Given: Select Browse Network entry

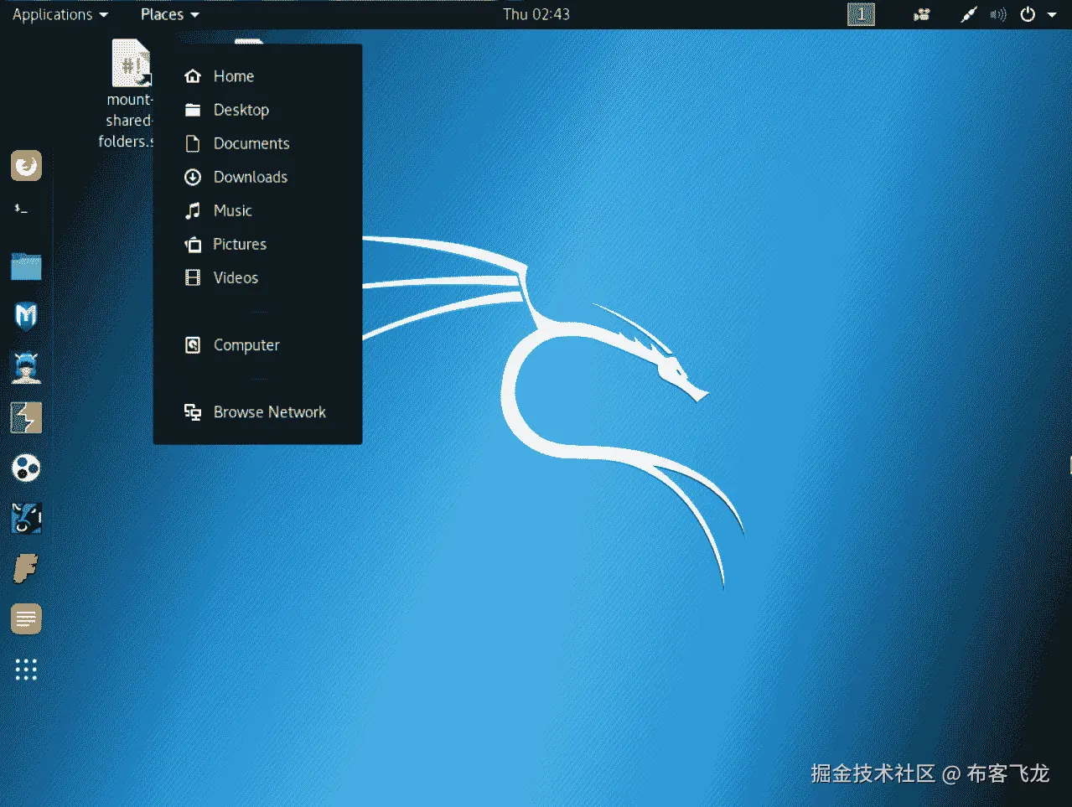Looking at the screenshot, I should [257, 411].
